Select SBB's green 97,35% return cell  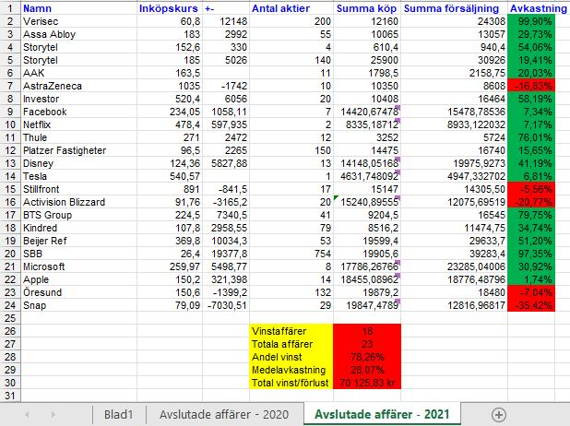coord(538,253)
